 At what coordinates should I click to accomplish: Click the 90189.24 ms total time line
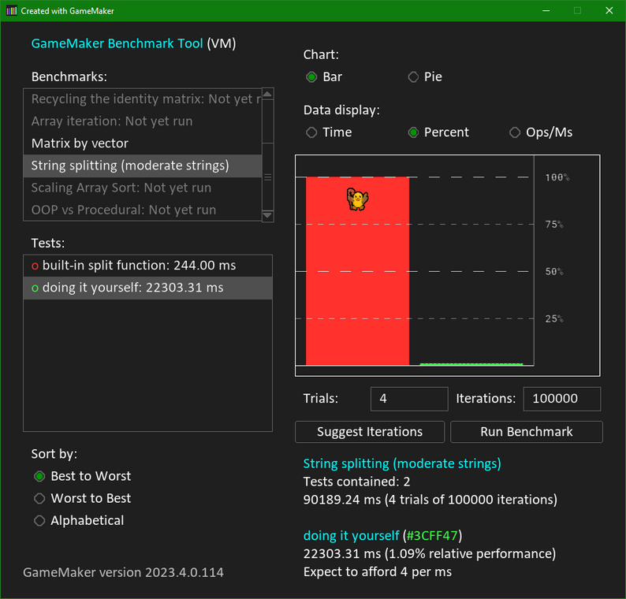[x=430, y=500]
